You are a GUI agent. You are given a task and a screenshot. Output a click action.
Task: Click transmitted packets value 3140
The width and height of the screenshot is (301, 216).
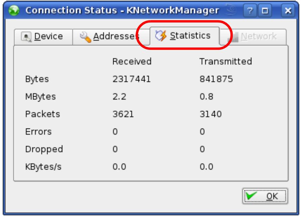pos(211,114)
